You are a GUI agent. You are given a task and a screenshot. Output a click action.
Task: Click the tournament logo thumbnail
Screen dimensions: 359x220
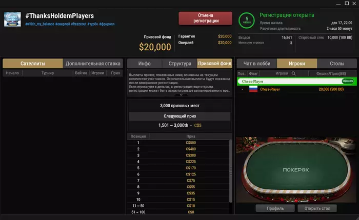(x=12, y=19)
